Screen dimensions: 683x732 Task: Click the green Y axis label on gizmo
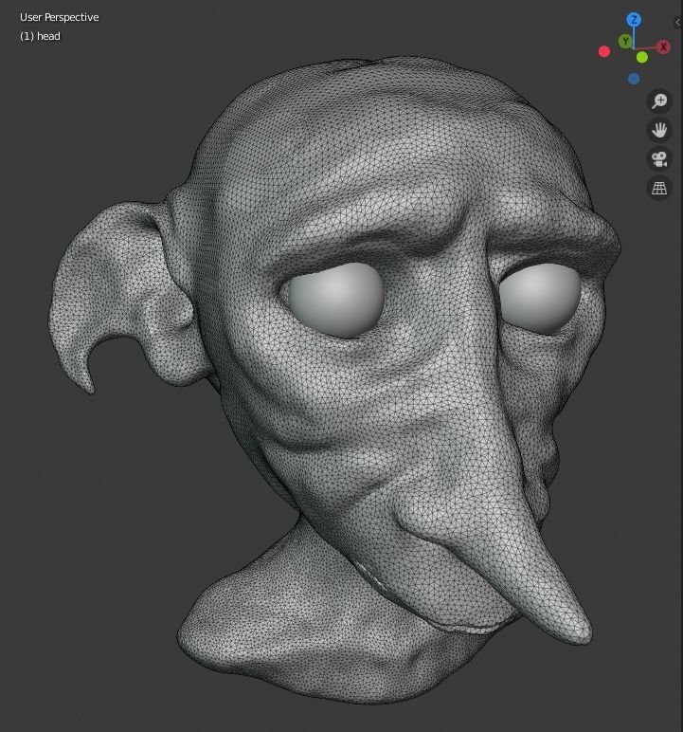[625, 41]
